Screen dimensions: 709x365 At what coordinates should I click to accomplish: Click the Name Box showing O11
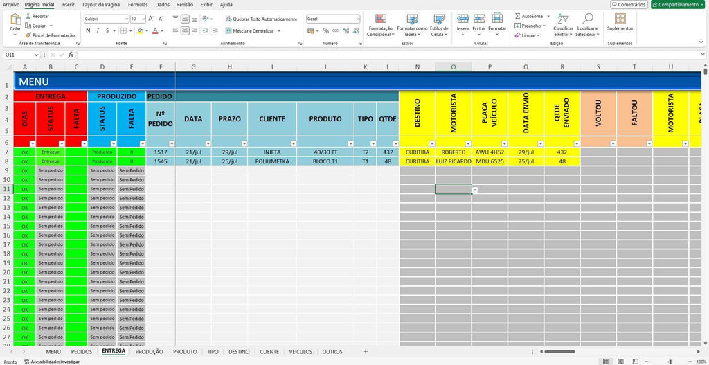coord(17,55)
